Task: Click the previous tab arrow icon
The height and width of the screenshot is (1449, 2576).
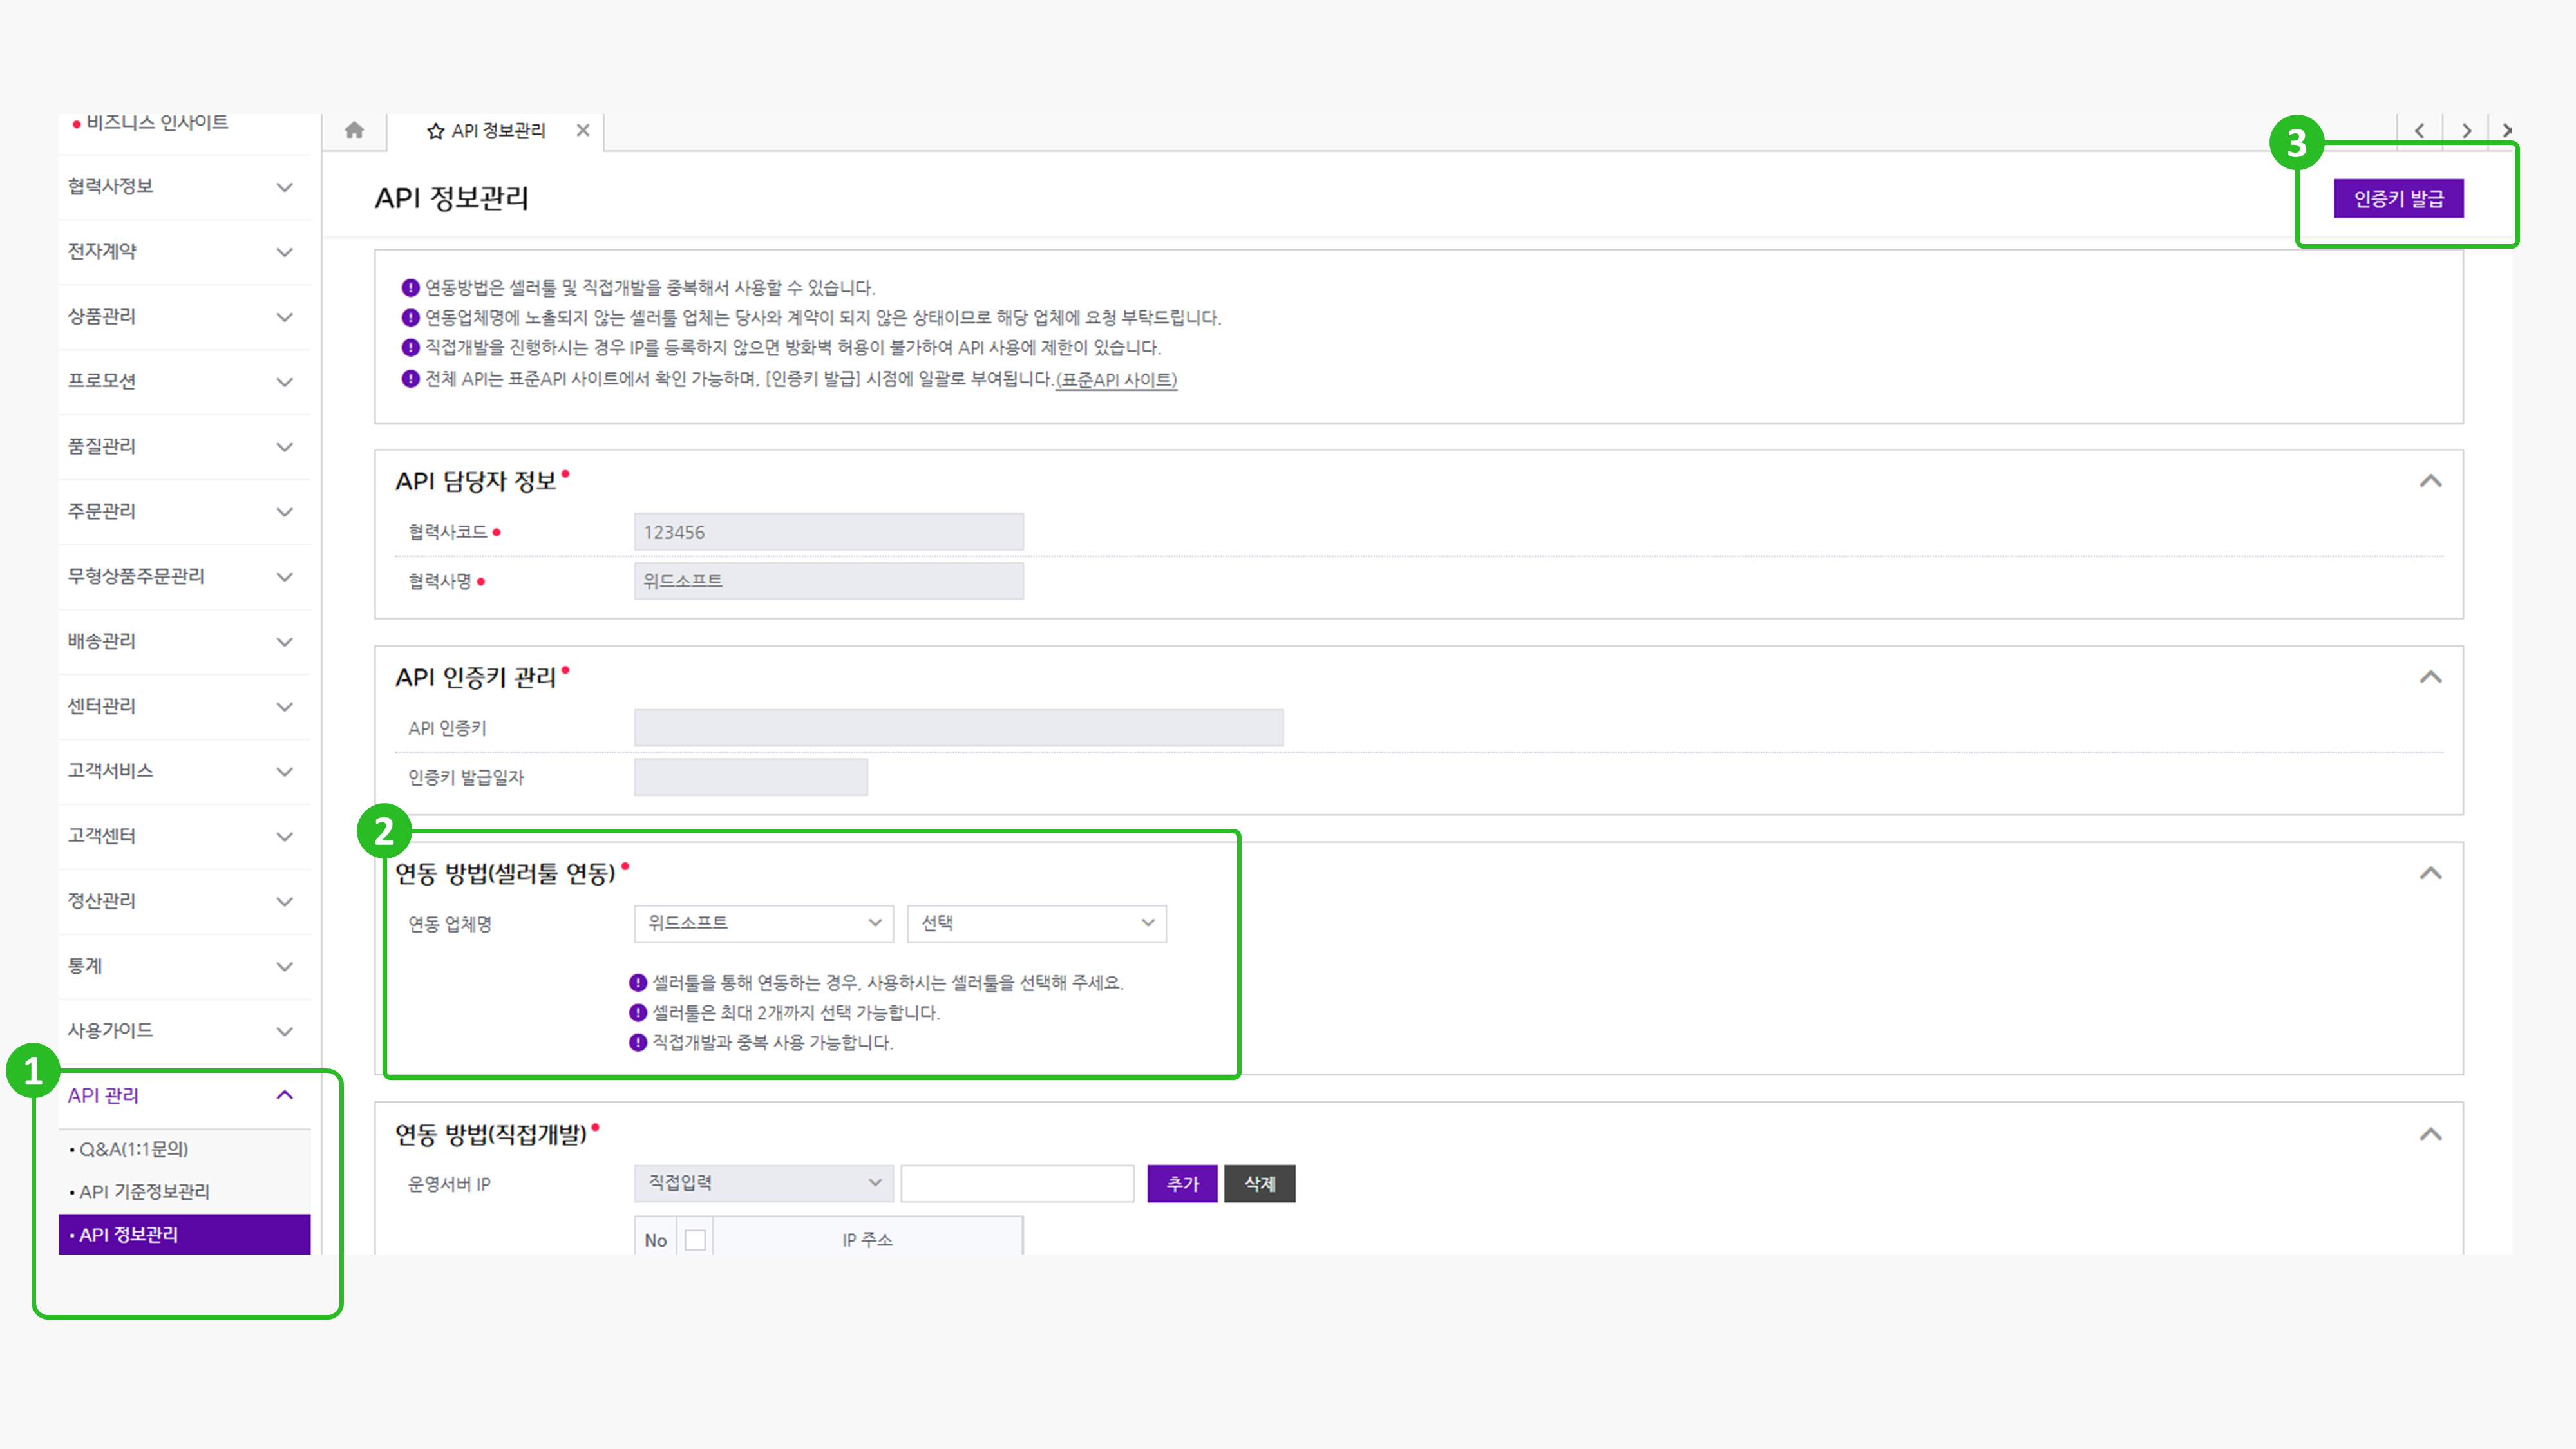Action: [2419, 130]
